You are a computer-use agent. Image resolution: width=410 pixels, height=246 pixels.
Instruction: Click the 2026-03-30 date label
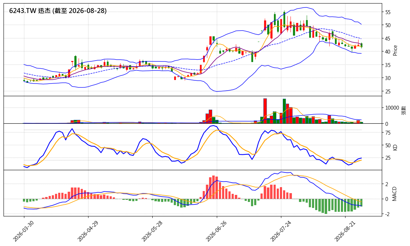pos(23,231)
